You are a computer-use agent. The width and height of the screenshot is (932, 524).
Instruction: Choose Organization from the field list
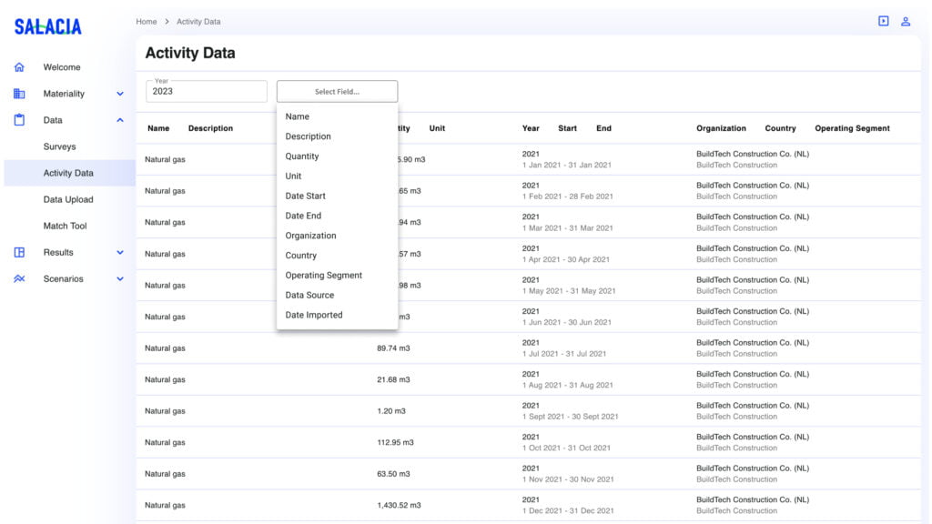click(x=310, y=236)
